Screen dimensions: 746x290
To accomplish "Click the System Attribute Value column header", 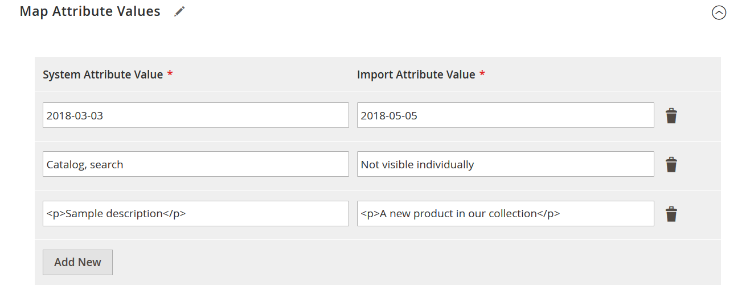I will 103,74.
